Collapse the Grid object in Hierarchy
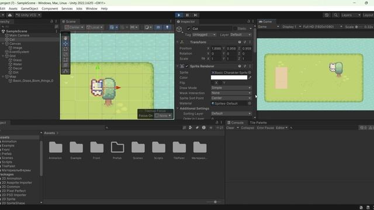This screenshot has height=210, width=374. tap(3, 56)
